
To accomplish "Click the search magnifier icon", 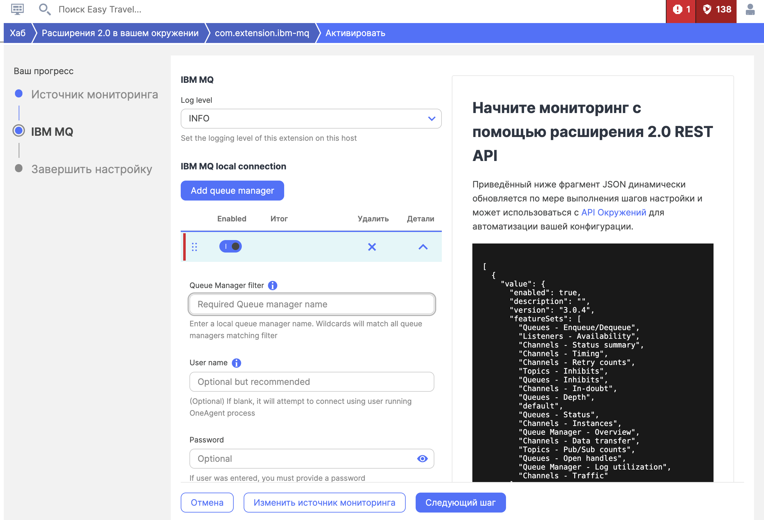I will click(44, 9).
